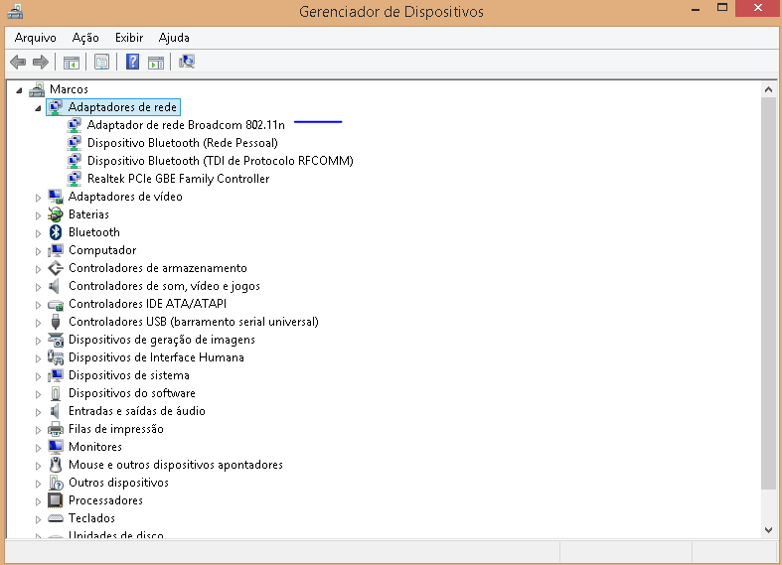
Task: Click the Broadcom 802.11n adapter icon
Action: click(75, 125)
